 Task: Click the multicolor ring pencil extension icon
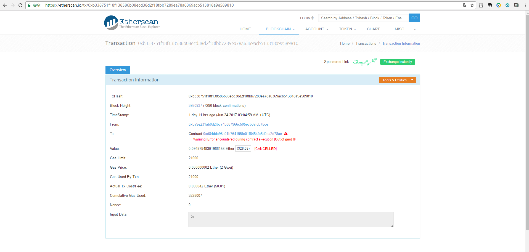click(x=499, y=5)
